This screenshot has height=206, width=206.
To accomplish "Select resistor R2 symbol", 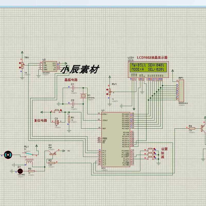I will (52, 163).
